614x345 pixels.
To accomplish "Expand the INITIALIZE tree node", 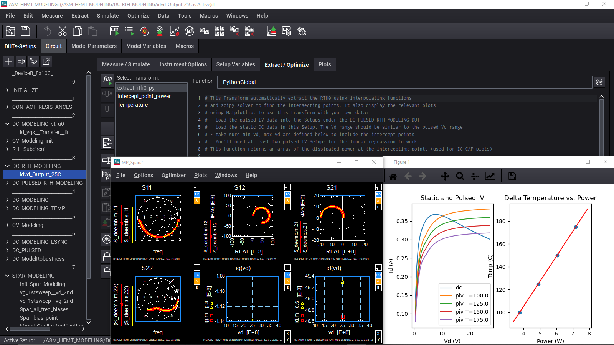I will (7, 90).
